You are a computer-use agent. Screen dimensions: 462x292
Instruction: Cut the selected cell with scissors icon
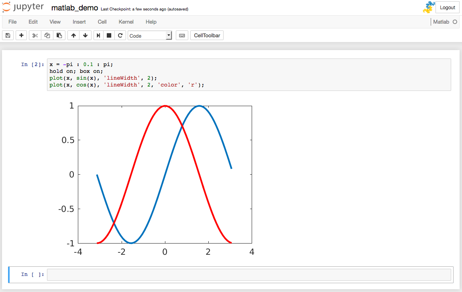tap(35, 36)
